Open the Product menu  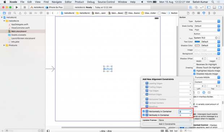click(79, 2)
